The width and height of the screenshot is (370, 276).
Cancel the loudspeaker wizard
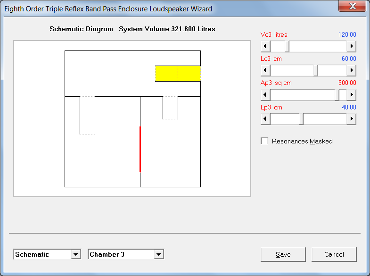pos(334,254)
